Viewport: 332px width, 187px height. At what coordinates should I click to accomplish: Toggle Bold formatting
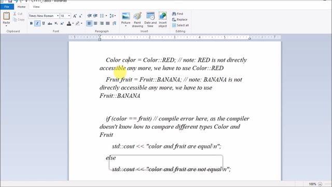pyautogui.click(x=31, y=23)
